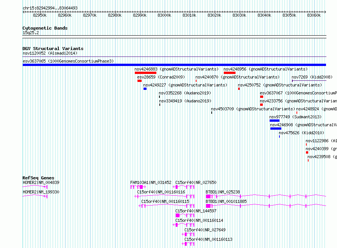Click the FAM103A1 gene glyph

tap(138, 187)
